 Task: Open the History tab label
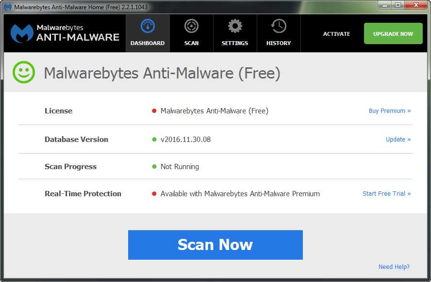click(279, 43)
